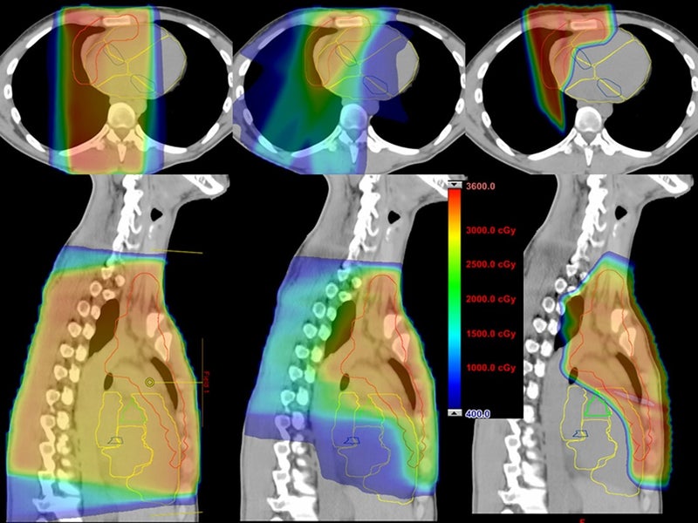
Task: Click the '1500.0 cGy' scale label
Action: 490,334
